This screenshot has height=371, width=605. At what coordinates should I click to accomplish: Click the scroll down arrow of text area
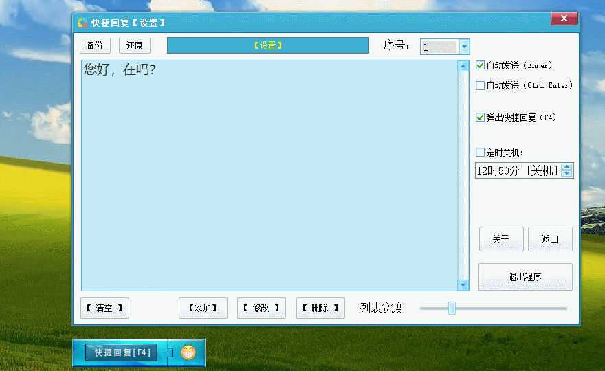click(x=463, y=285)
